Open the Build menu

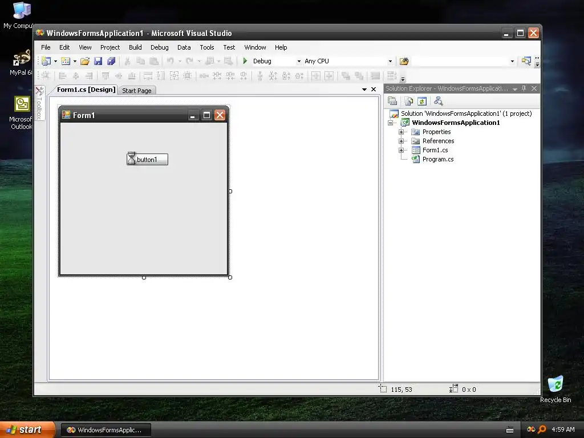(135, 47)
